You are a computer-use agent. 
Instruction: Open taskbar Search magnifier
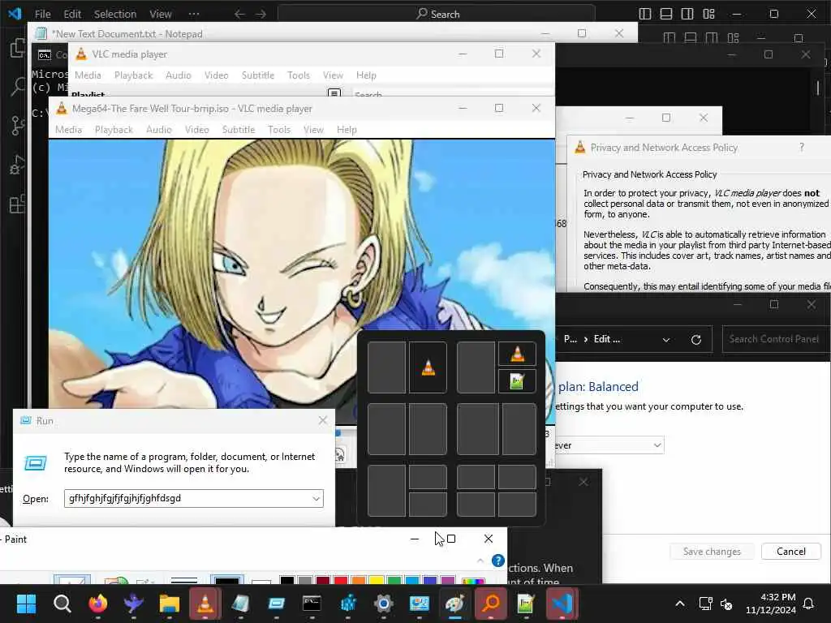pyautogui.click(x=62, y=604)
